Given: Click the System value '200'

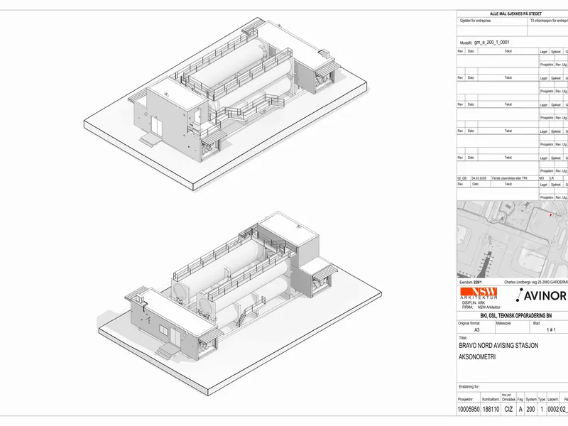Looking at the screenshot, I should coord(530,410).
